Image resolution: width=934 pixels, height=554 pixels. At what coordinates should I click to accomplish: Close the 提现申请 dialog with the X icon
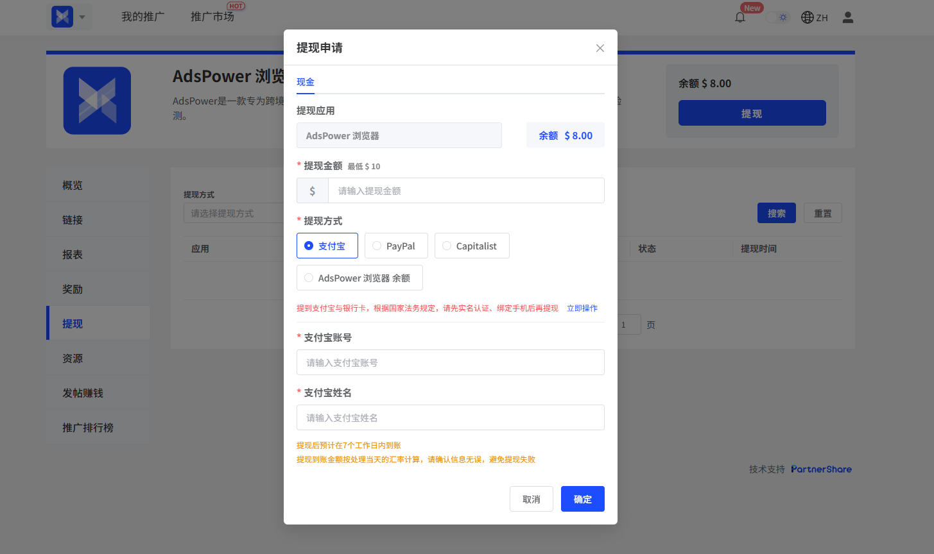point(600,48)
